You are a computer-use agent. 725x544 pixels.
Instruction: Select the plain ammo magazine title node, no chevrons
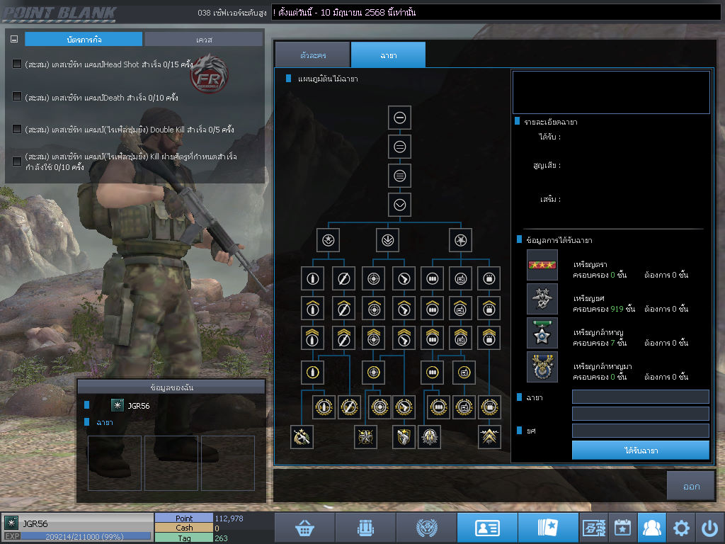click(433, 278)
